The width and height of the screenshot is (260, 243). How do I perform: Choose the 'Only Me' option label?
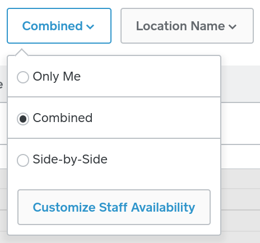coord(57,77)
